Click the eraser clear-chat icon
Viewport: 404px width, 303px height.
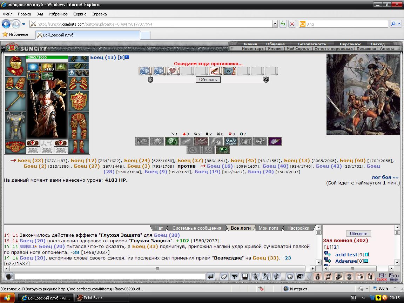[x=224, y=277]
